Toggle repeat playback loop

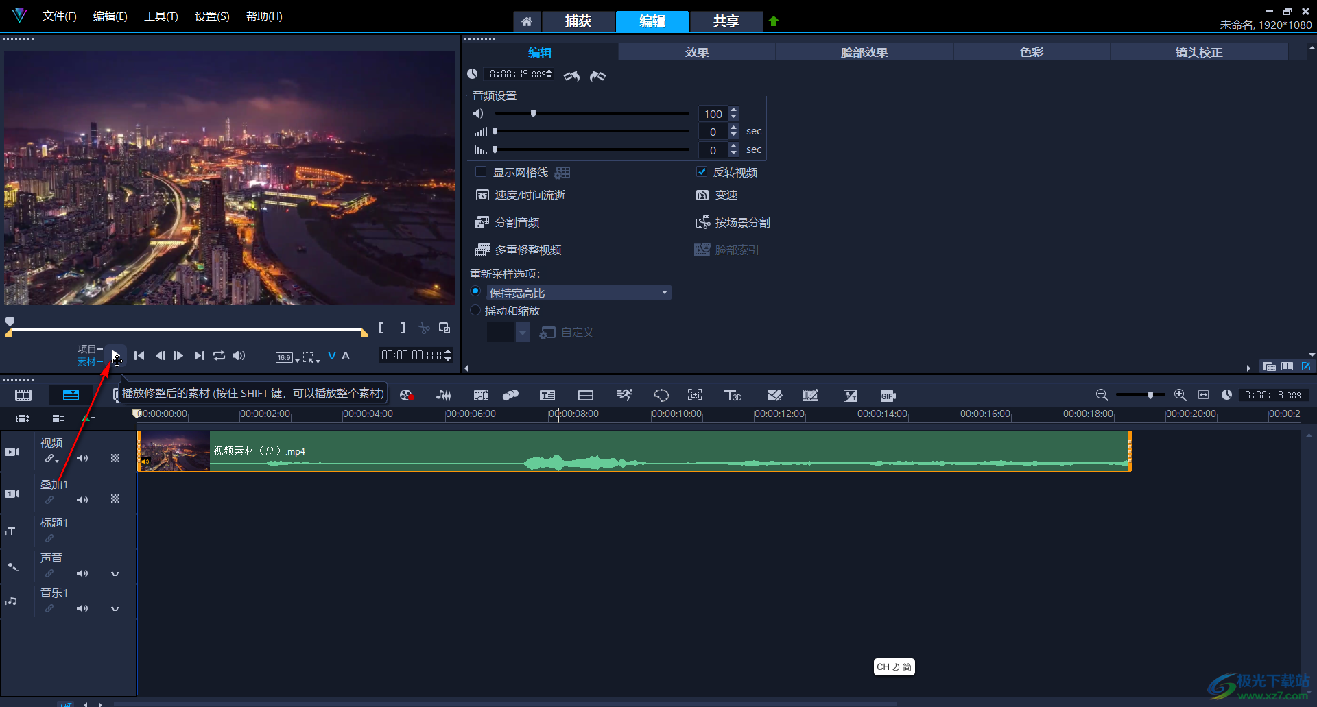(219, 355)
